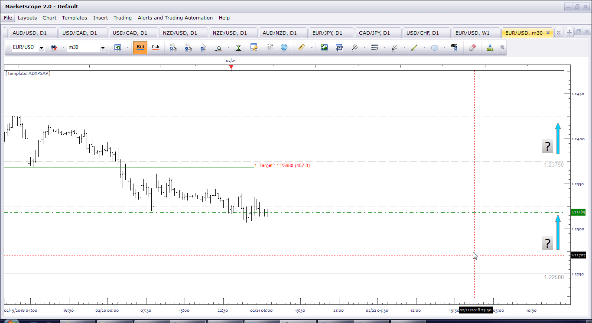Select the ABC text label tool
592x323 pixels.
coord(454,48)
